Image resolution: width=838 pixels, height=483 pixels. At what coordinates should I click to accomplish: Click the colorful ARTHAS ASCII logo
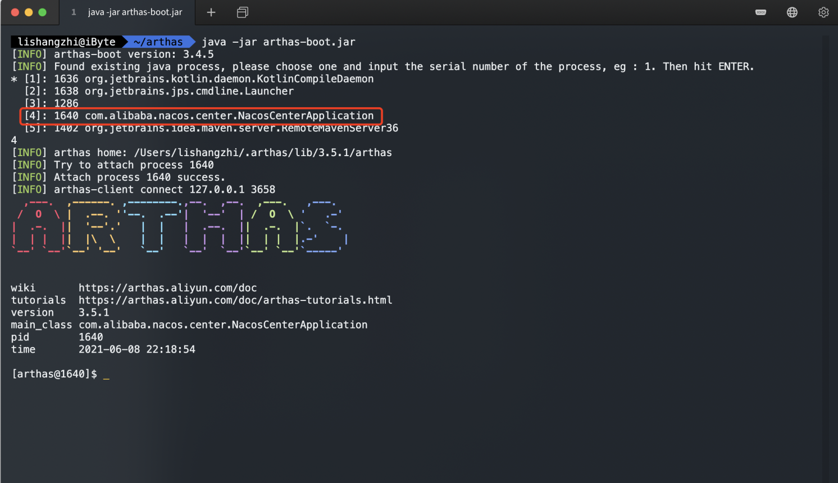[x=180, y=227]
